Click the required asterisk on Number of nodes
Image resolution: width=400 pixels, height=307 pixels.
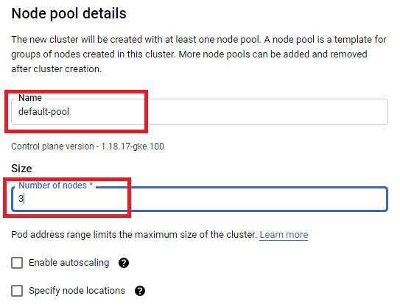(x=91, y=185)
